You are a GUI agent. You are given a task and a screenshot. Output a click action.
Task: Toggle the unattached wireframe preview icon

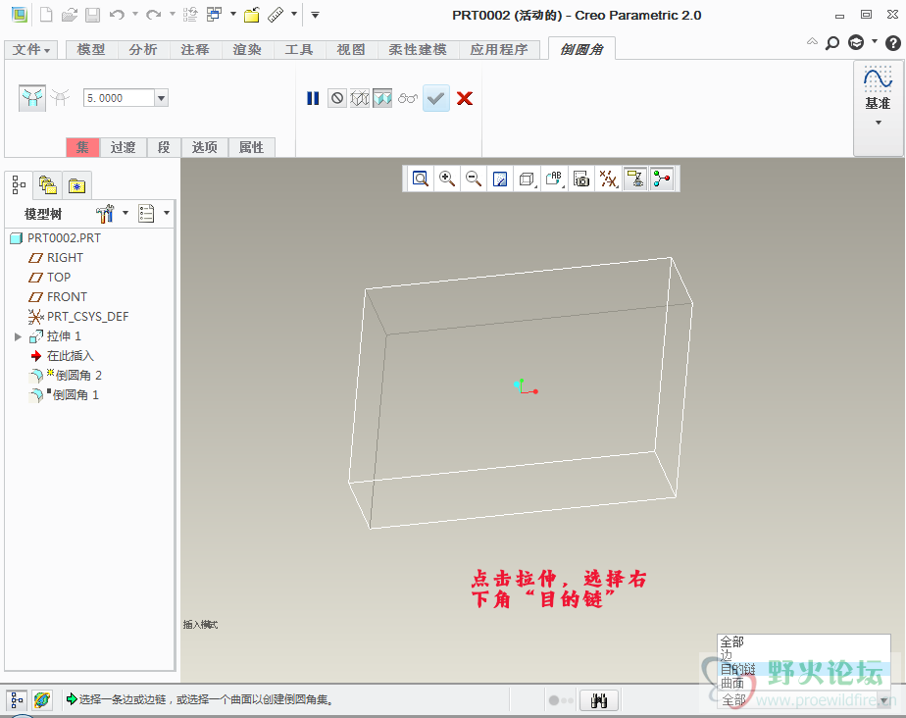pos(360,98)
